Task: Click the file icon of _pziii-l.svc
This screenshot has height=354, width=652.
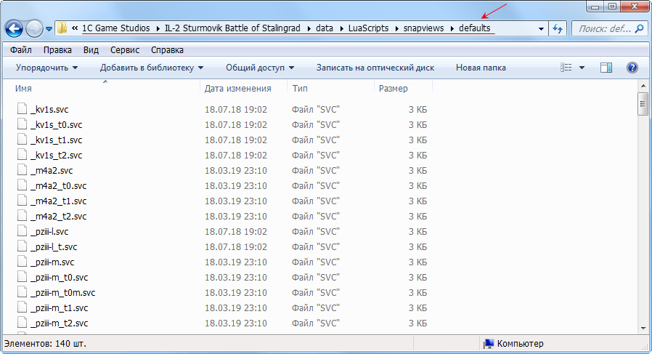Action: coord(23,230)
